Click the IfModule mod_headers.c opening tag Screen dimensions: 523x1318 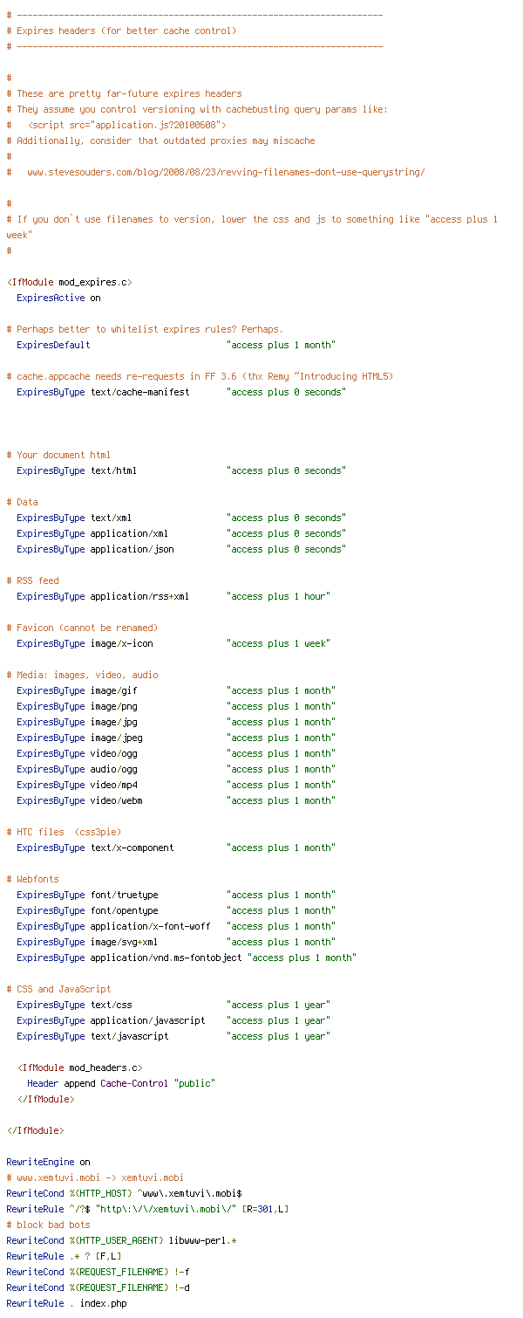(79, 1067)
